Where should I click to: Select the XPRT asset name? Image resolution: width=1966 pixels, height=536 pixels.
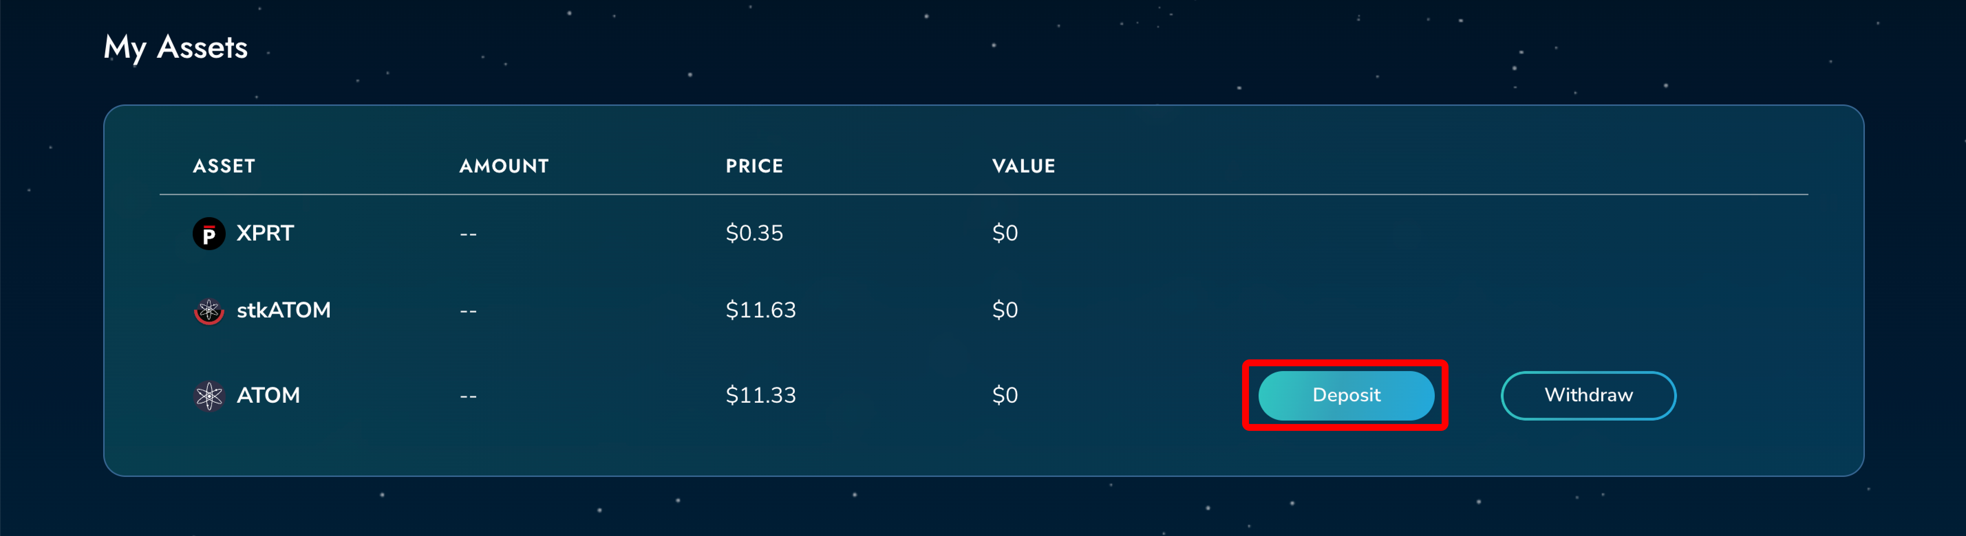pos(265,233)
